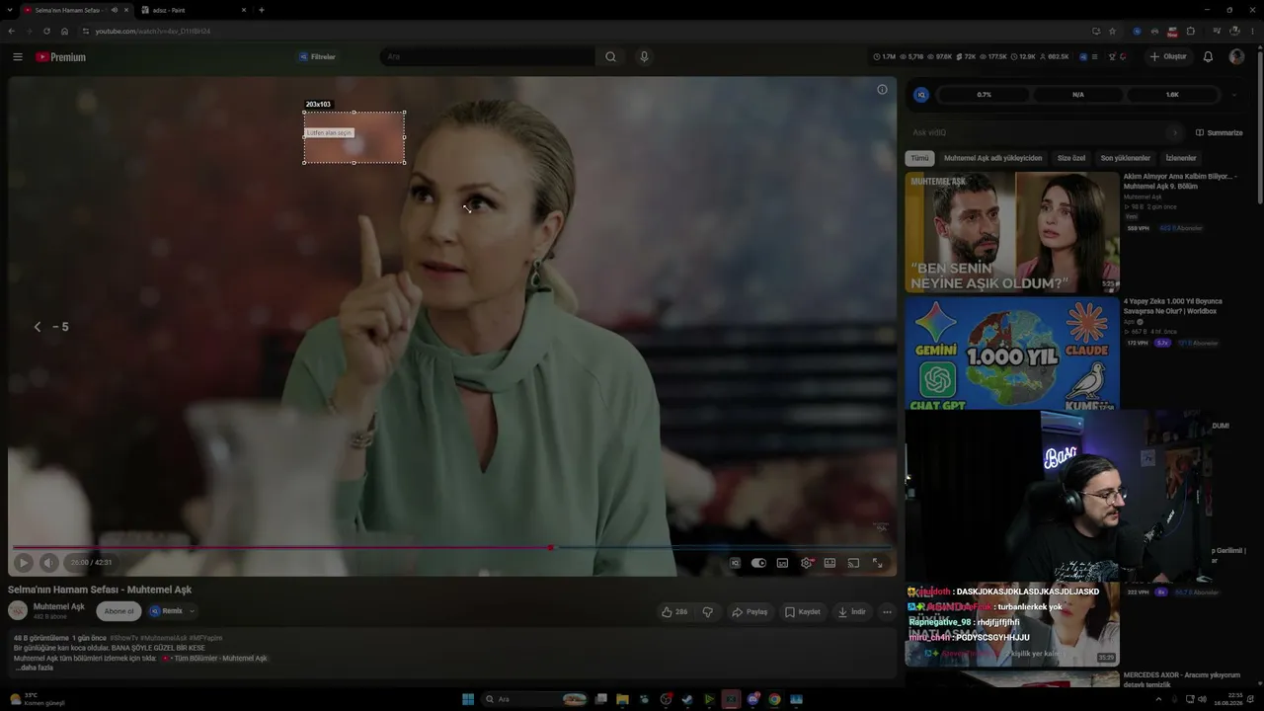
Task: Click the YouTube search input field
Action: tap(489, 57)
